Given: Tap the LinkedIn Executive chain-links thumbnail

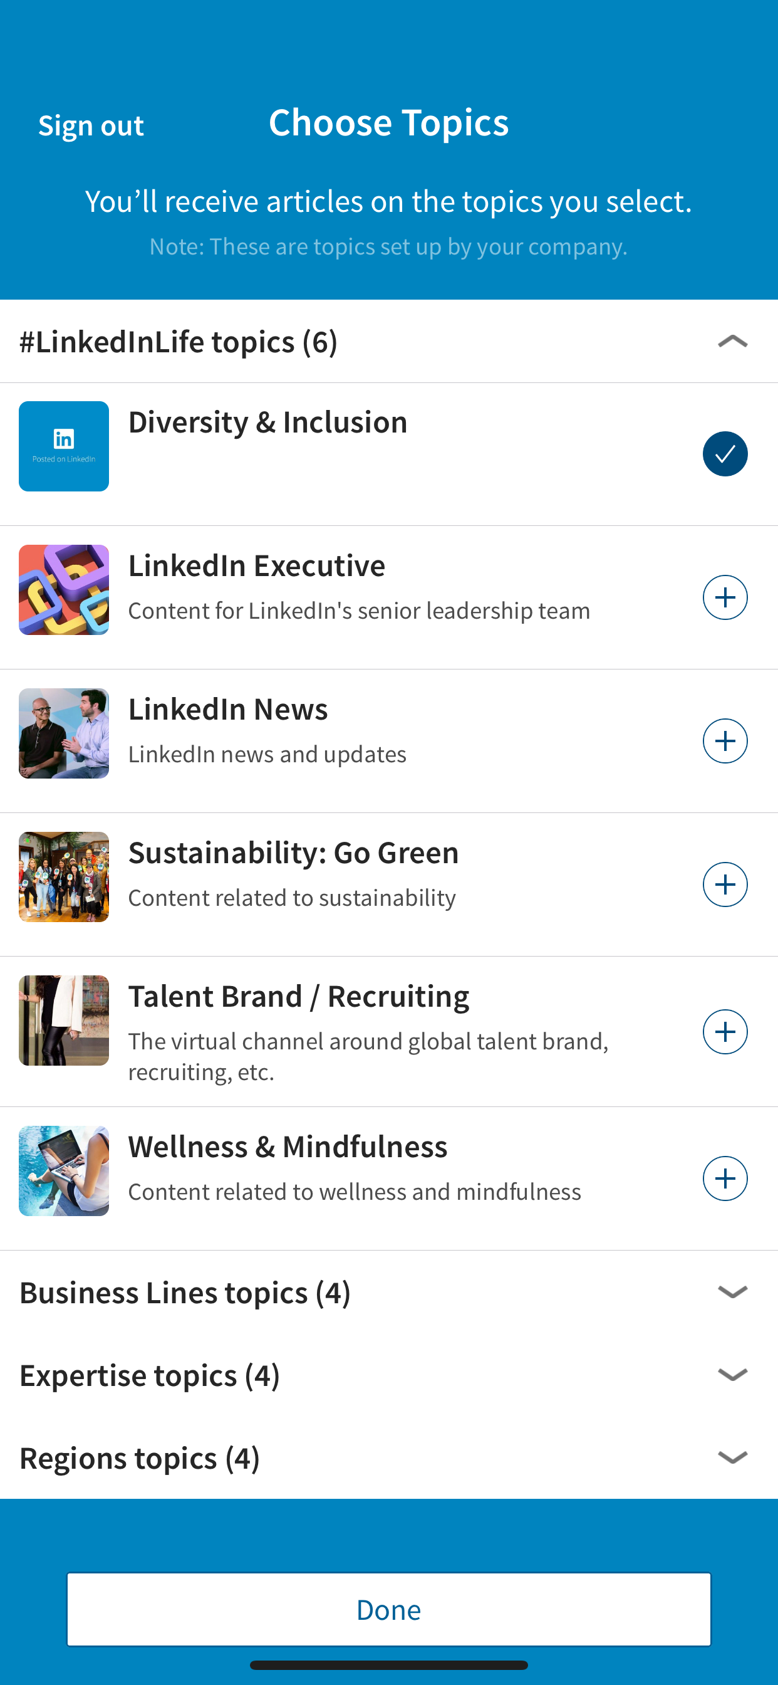Looking at the screenshot, I should point(63,589).
